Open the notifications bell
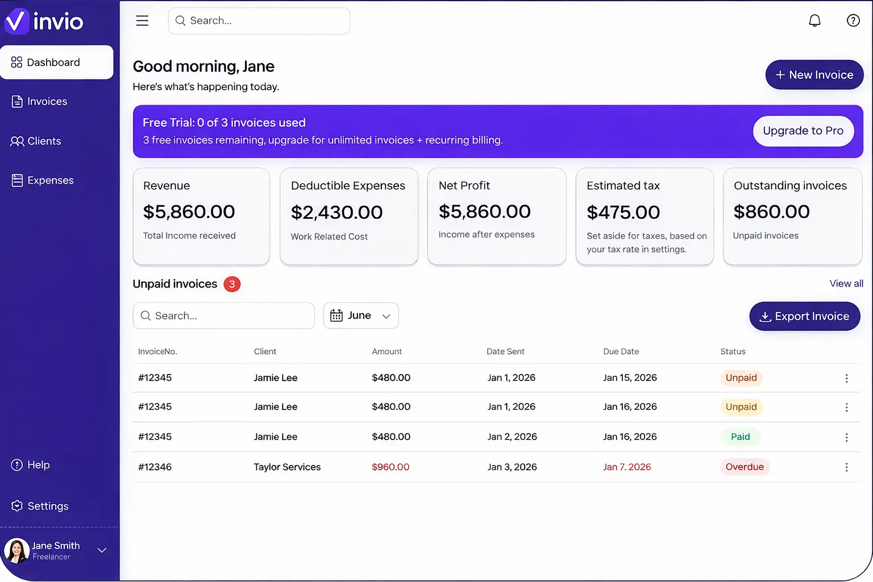The width and height of the screenshot is (873, 582). click(814, 21)
